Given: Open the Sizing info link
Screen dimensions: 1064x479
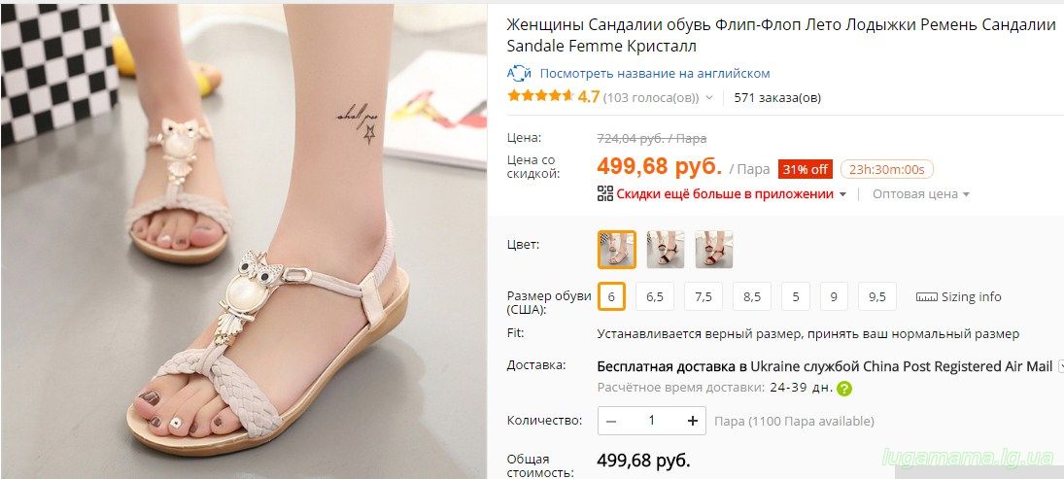Looking at the screenshot, I should click(x=971, y=297).
